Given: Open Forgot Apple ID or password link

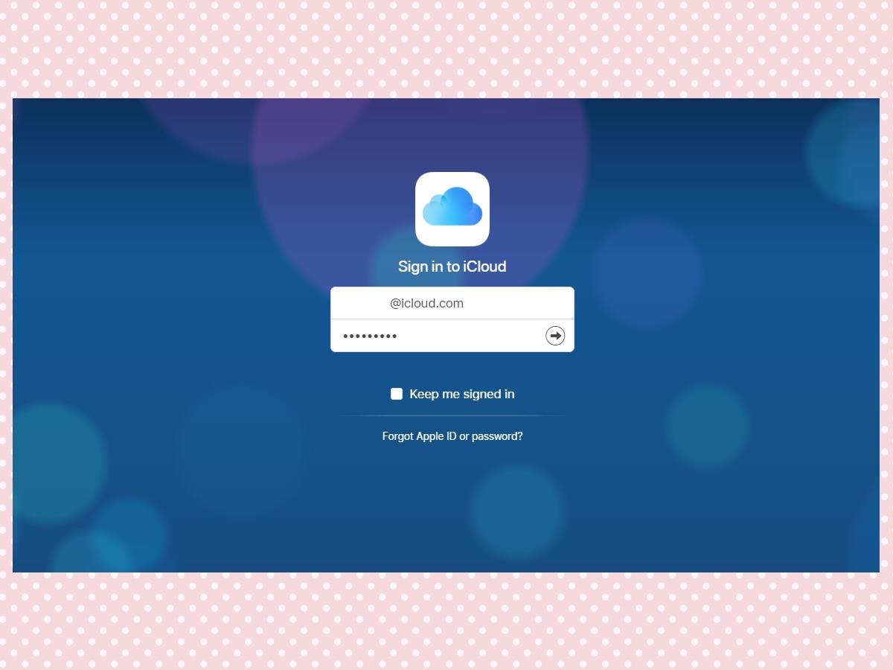Looking at the screenshot, I should (452, 436).
